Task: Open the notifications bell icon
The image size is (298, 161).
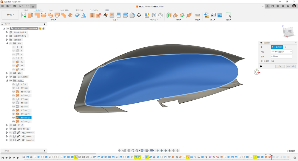Action: coord(283,6)
